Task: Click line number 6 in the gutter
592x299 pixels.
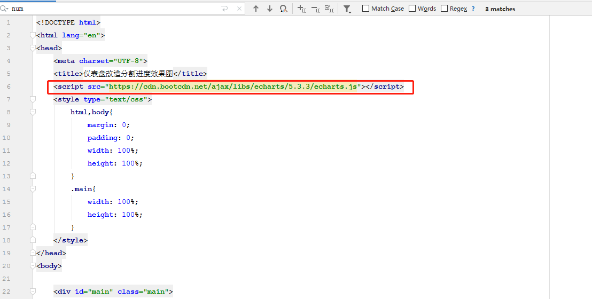Action: tap(9, 86)
